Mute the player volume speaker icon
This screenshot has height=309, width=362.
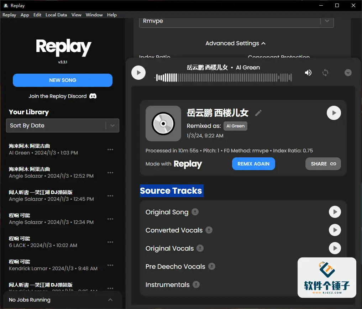coord(308,73)
